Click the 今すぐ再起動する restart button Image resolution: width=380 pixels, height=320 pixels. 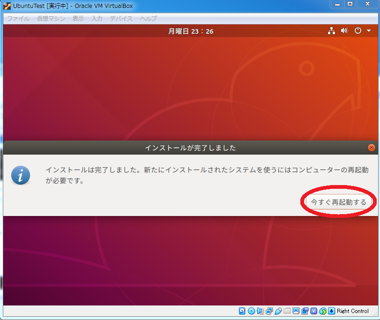pos(339,202)
